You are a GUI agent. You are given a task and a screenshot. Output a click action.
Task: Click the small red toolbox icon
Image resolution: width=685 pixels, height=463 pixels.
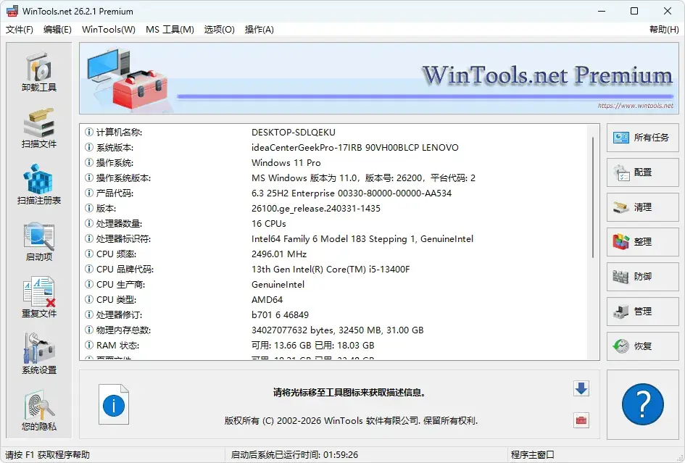[581, 420]
